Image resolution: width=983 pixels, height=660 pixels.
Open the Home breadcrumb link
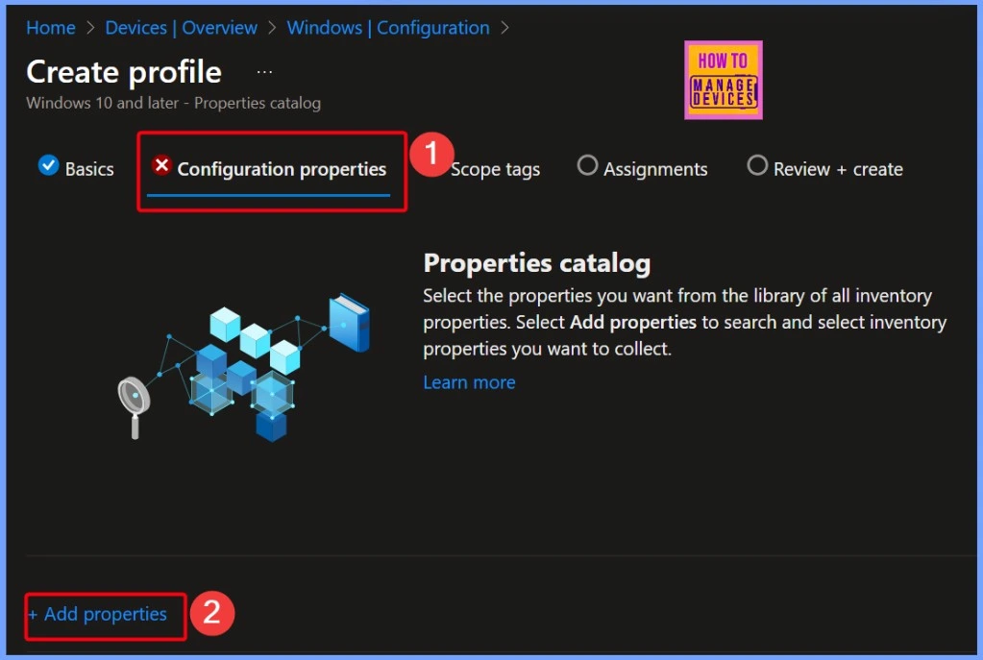51,28
